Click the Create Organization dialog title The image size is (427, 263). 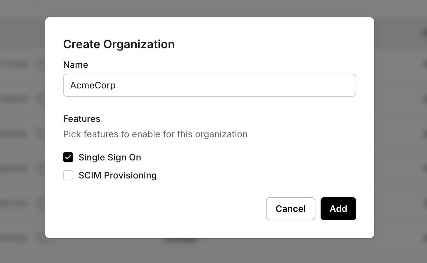pos(119,44)
